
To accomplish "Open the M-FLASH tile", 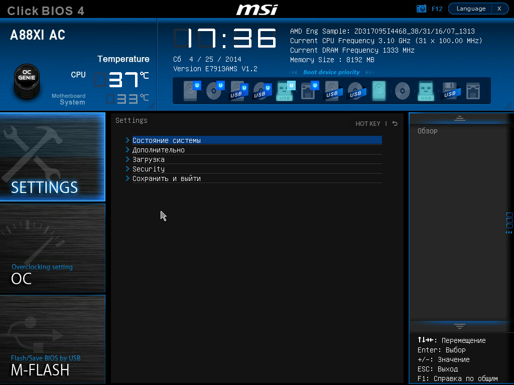I will click(52, 339).
